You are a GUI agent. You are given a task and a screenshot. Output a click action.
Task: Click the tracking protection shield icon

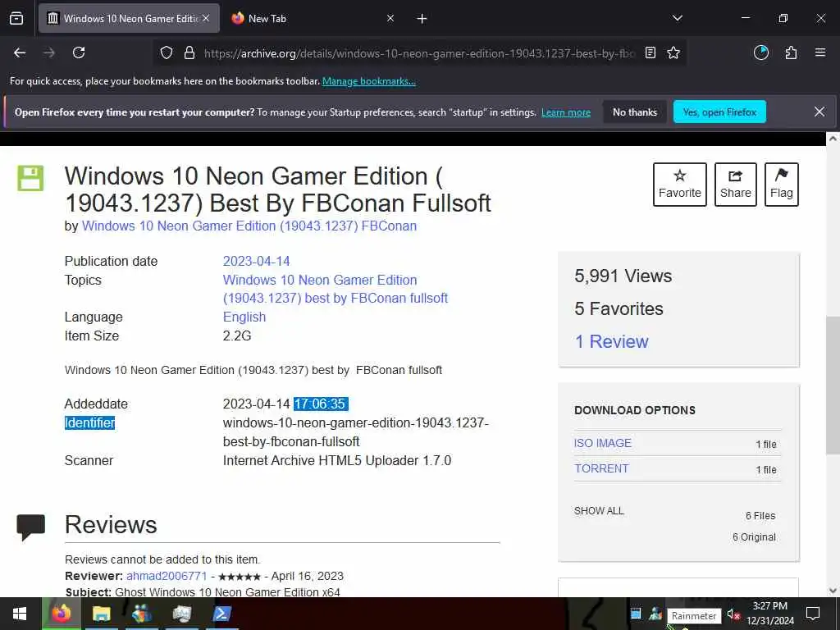(167, 53)
